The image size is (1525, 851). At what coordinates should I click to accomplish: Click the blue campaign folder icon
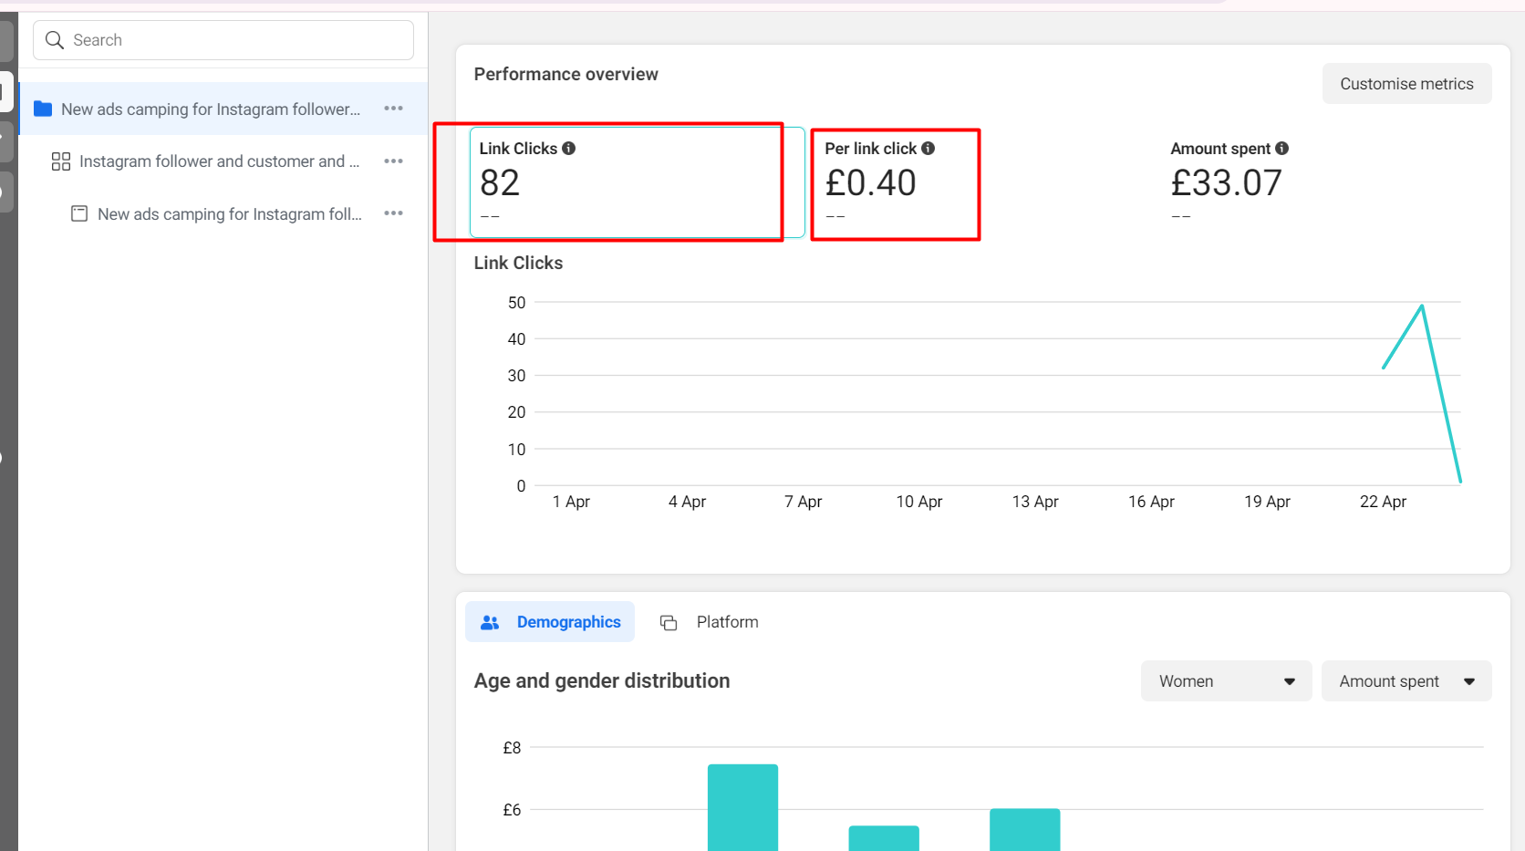pyautogui.click(x=43, y=109)
